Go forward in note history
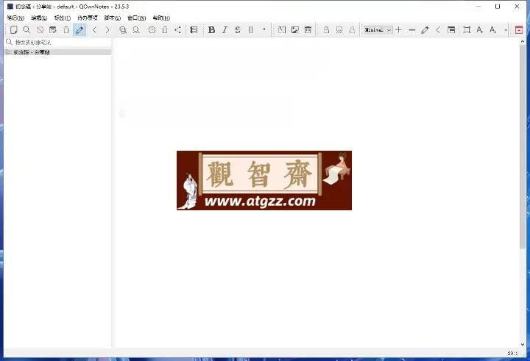530x361 pixels. pyautogui.click(x=107, y=30)
